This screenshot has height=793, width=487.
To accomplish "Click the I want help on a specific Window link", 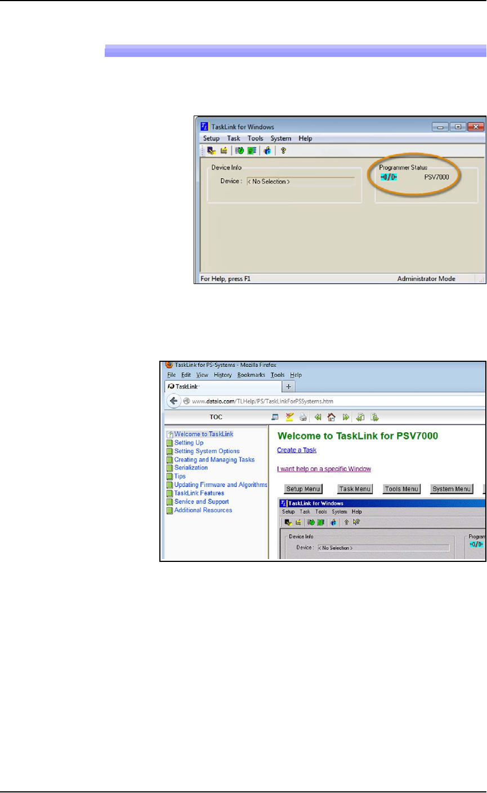I will 324,469.
